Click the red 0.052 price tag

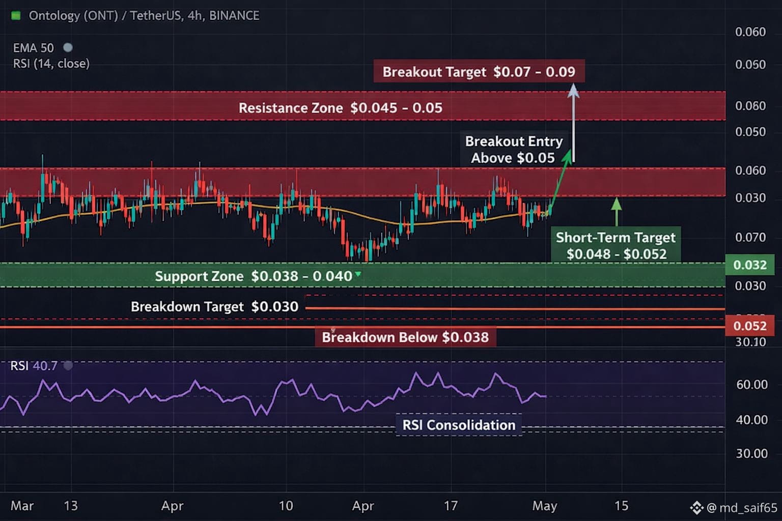[750, 326]
